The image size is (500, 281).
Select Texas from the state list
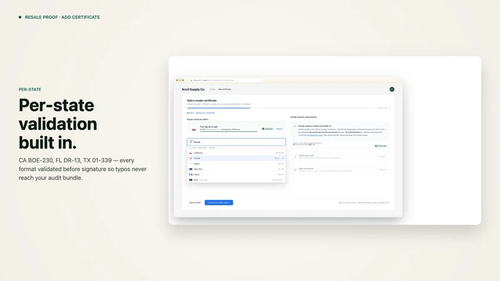[236, 175]
